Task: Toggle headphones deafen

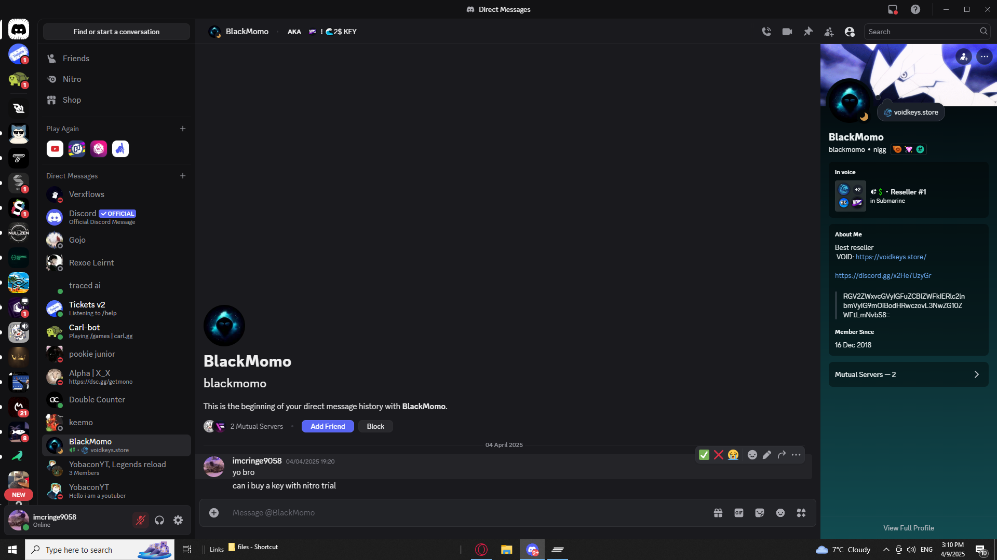Action: tap(159, 520)
